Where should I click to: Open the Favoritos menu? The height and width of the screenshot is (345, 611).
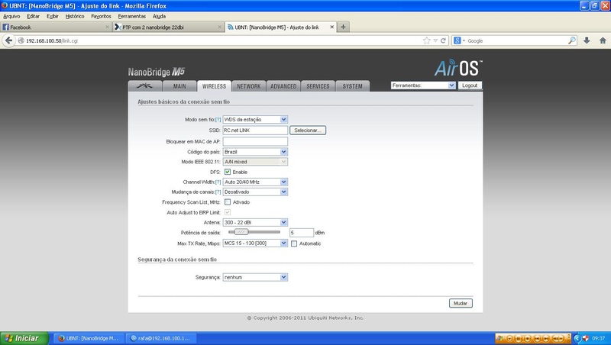(x=101, y=16)
